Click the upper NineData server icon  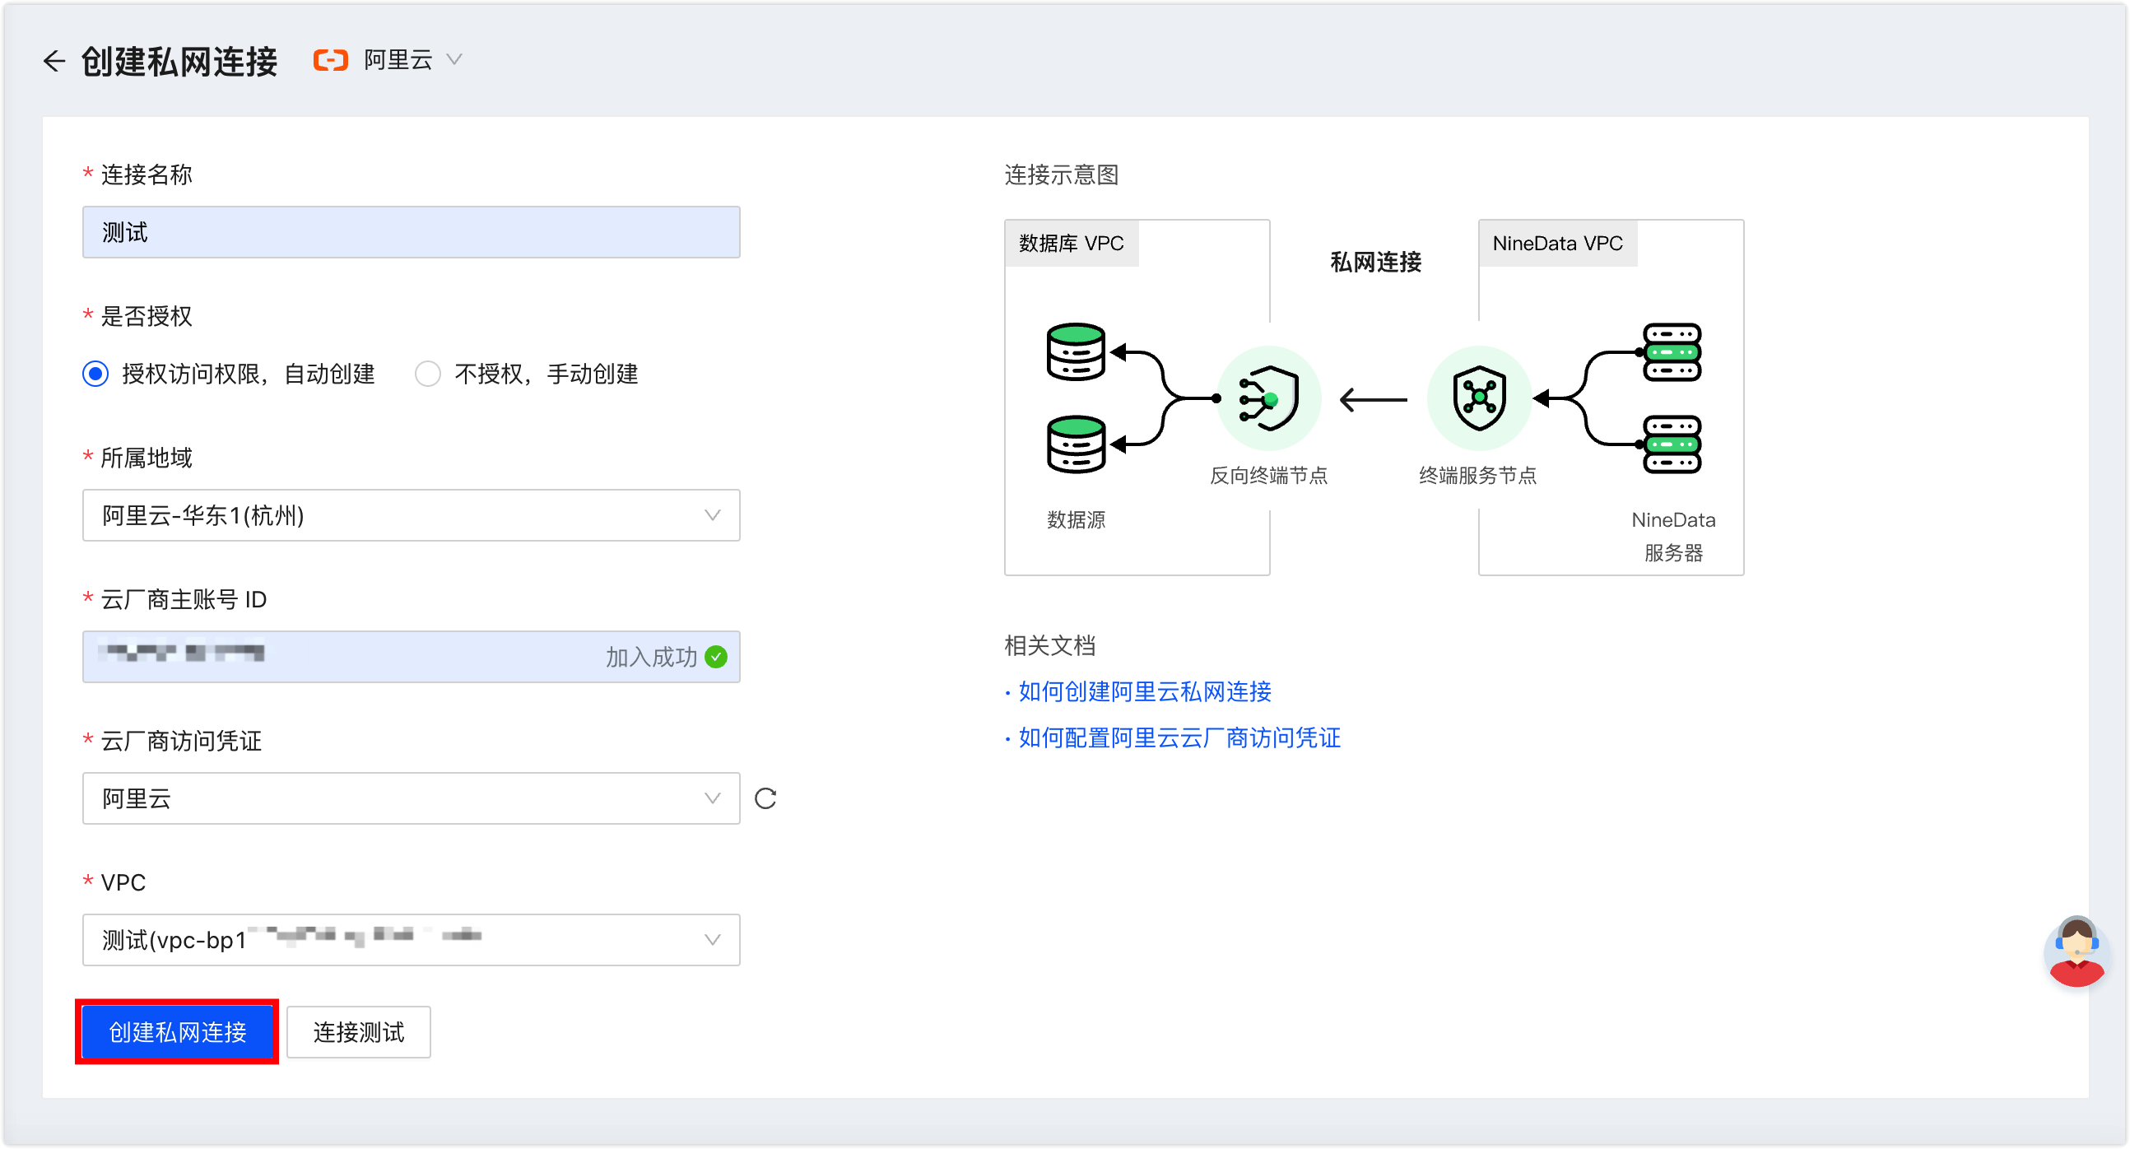[x=1672, y=352]
